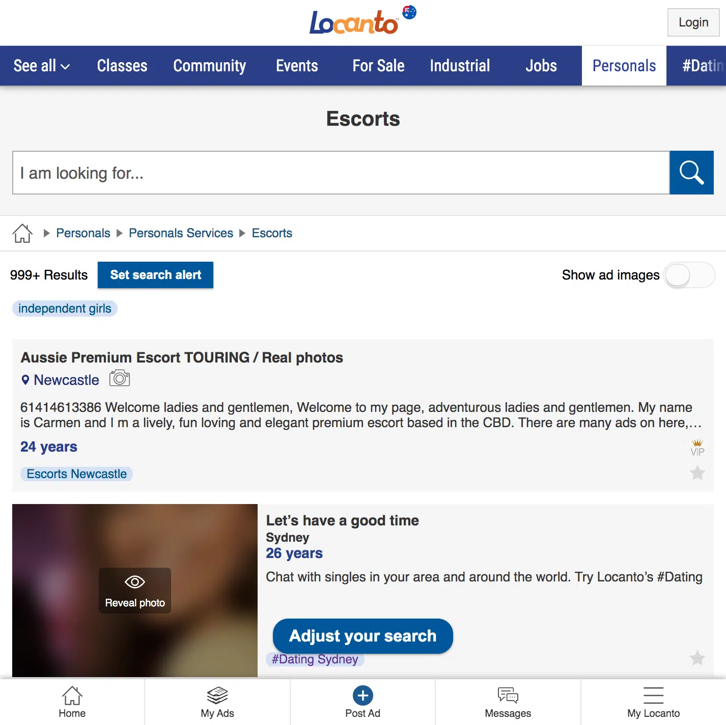726x725 pixels.
Task: Open the Community category
Action: click(210, 66)
